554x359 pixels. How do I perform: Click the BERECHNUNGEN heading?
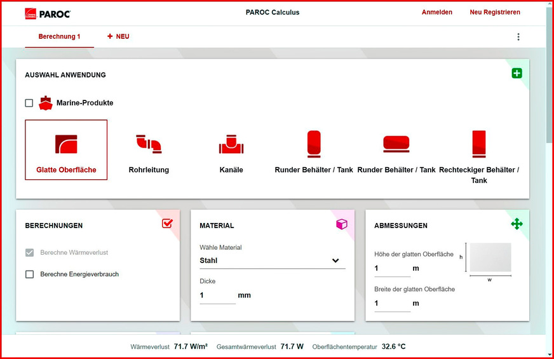[54, 226]
